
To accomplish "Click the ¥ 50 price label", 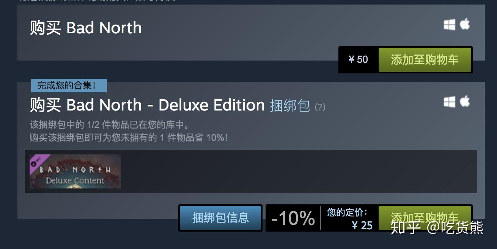I will click(358, 59).
